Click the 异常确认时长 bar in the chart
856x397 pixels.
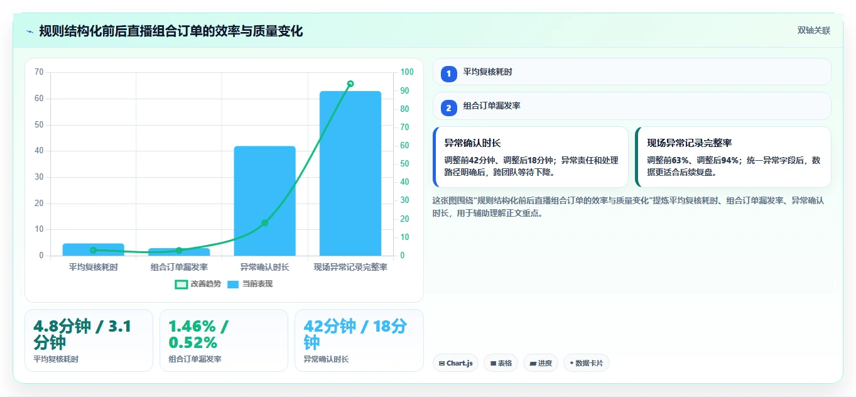coord(264,201)
